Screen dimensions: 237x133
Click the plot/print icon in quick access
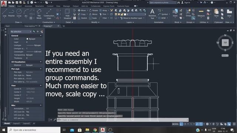(32, 3)
